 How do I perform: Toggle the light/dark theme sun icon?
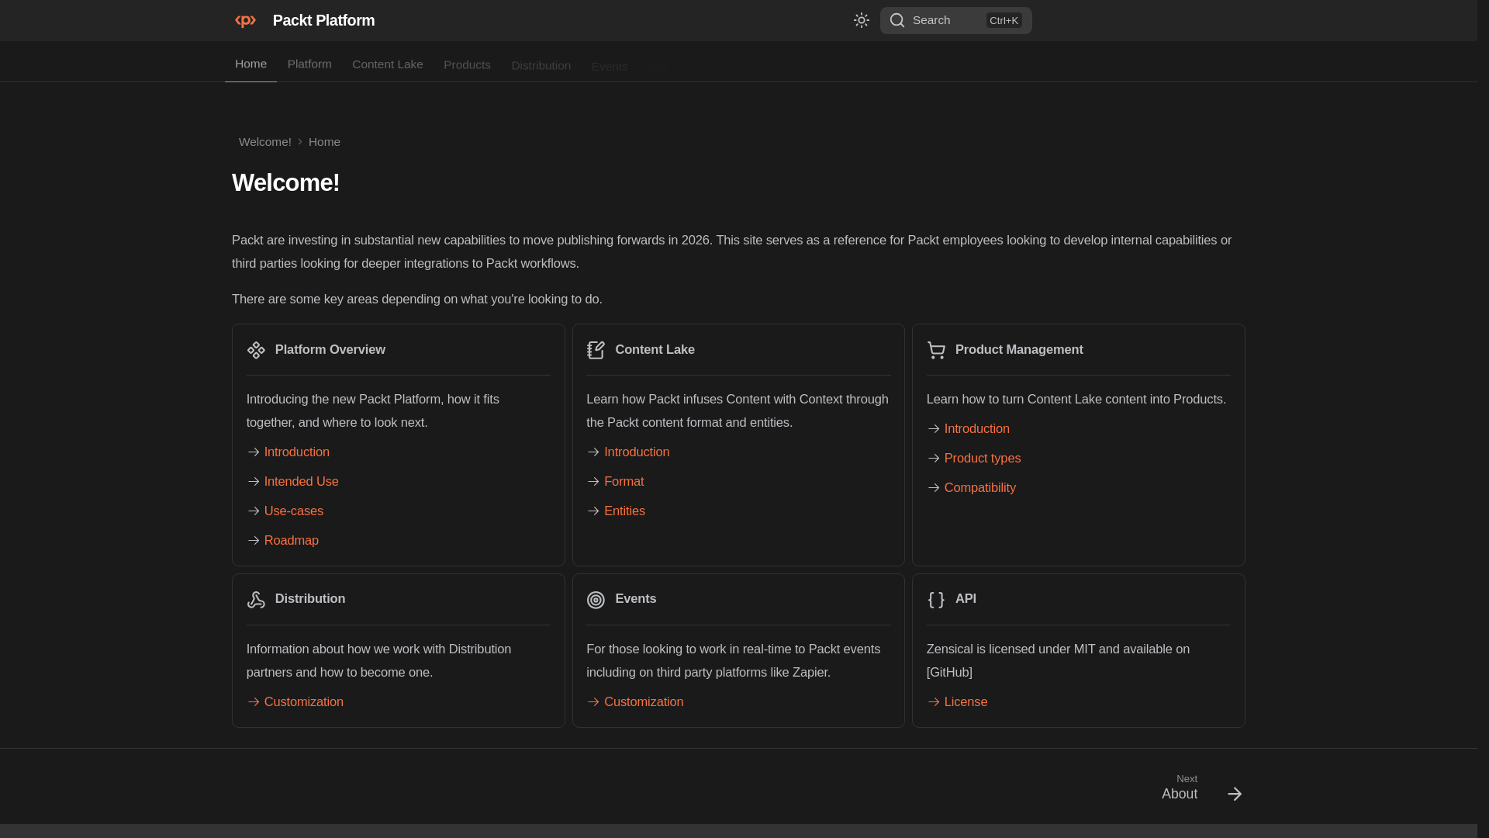click(861, 21)
